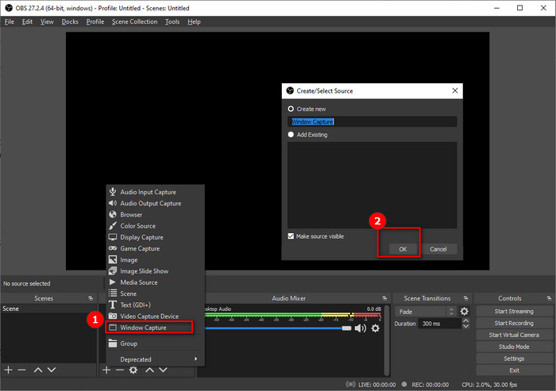
Task: Click the Image source picture icon
Action: 113,259
